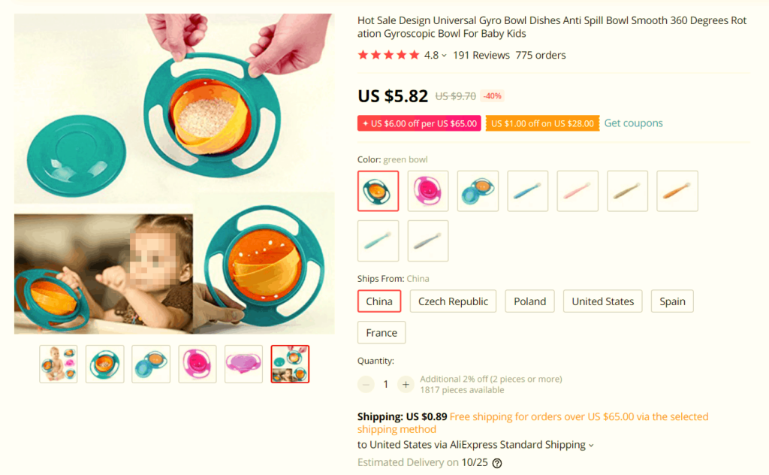
Task: Select Czech Republic as shipping origin
Action: pyautogui.click(x=453, y=301)
